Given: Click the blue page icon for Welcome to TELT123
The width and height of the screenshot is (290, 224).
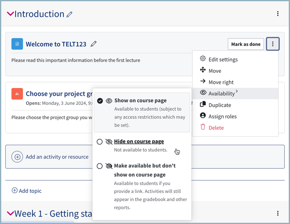Looking at the screenshot, I should coord(17,44).
